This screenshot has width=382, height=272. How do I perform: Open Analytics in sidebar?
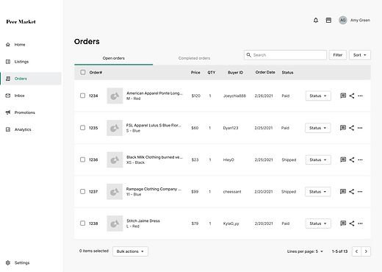(x=23, y=129)
